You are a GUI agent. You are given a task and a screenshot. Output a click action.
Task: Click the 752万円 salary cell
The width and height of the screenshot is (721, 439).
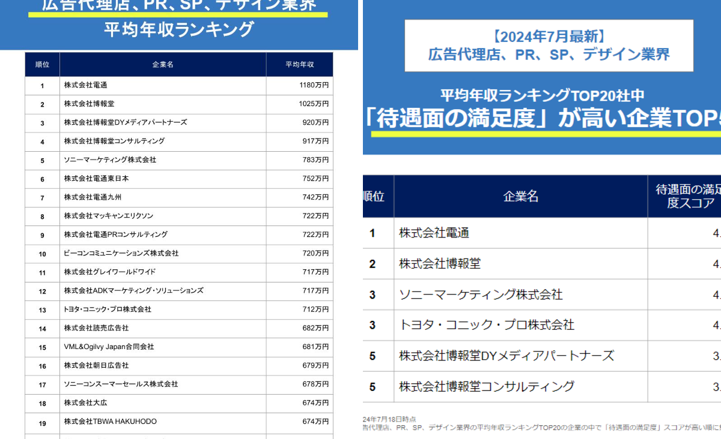pyautogui.click(x=315, y=179)
